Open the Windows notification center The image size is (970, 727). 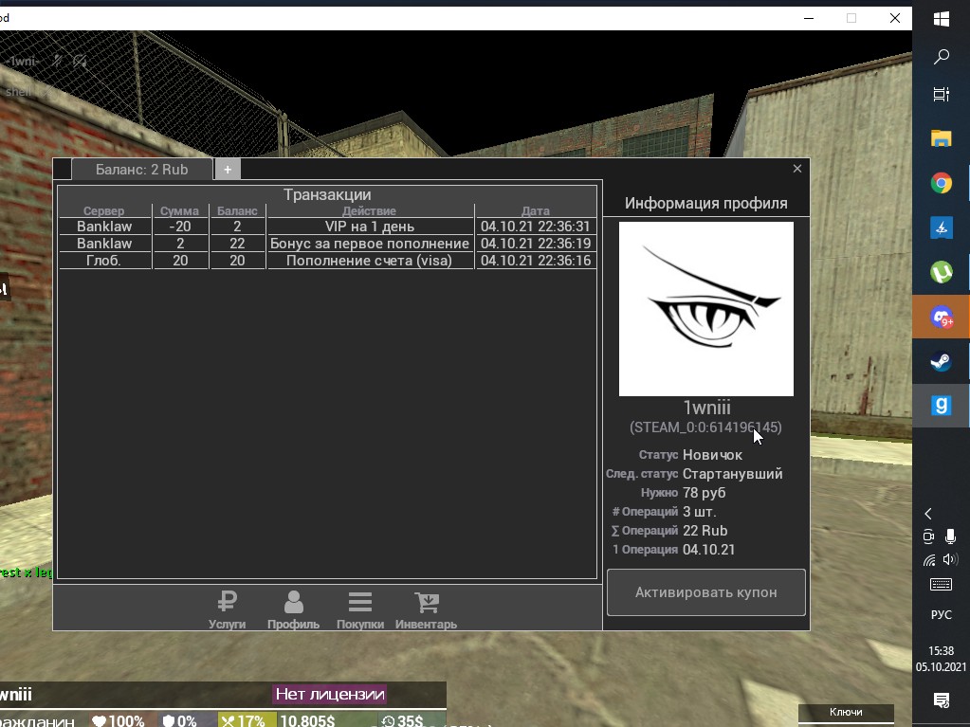[x=941, y=700]
